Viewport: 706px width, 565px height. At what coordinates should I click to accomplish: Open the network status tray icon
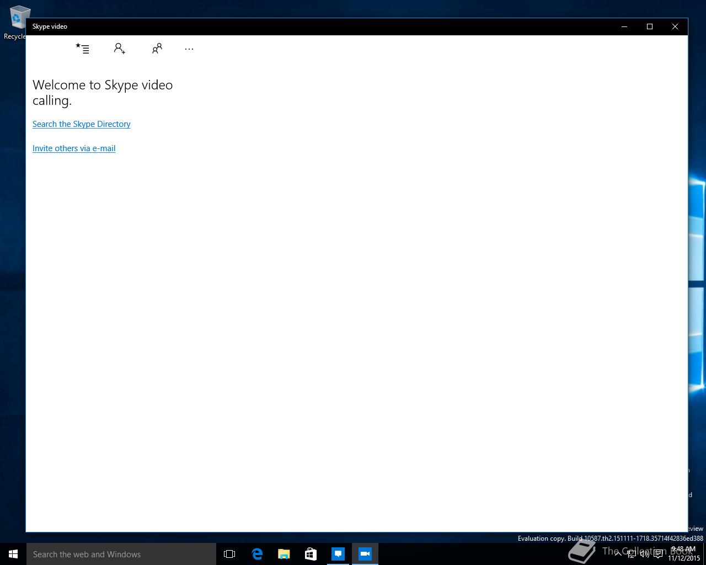[631, 554]
